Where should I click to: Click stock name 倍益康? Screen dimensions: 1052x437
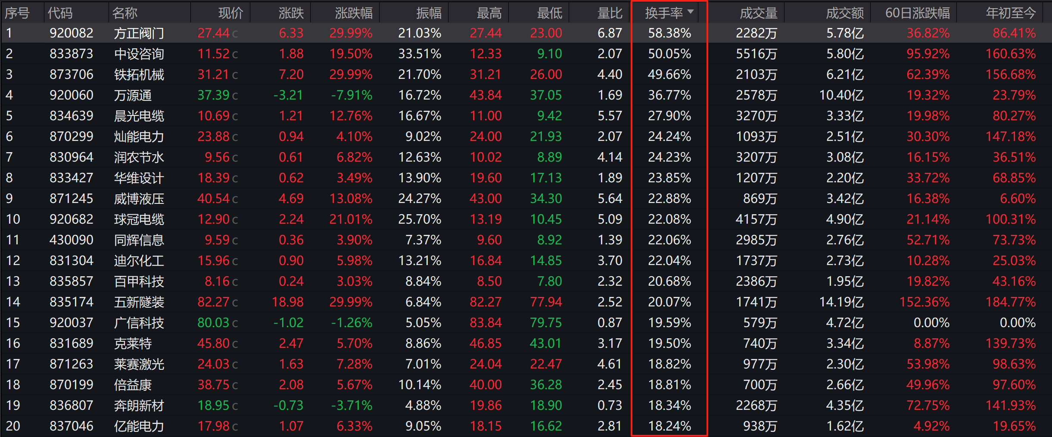[x=133, y=385]
